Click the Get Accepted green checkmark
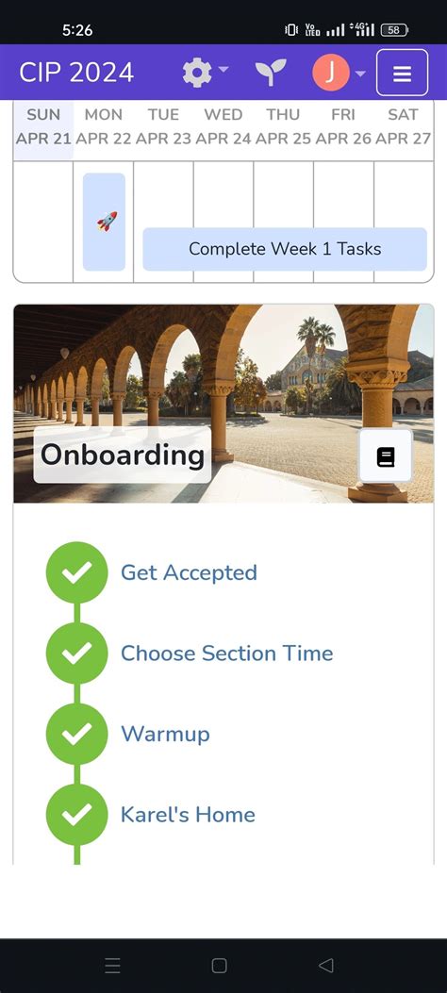Screen dimensions: 447x993 click(x=77, y=572)
